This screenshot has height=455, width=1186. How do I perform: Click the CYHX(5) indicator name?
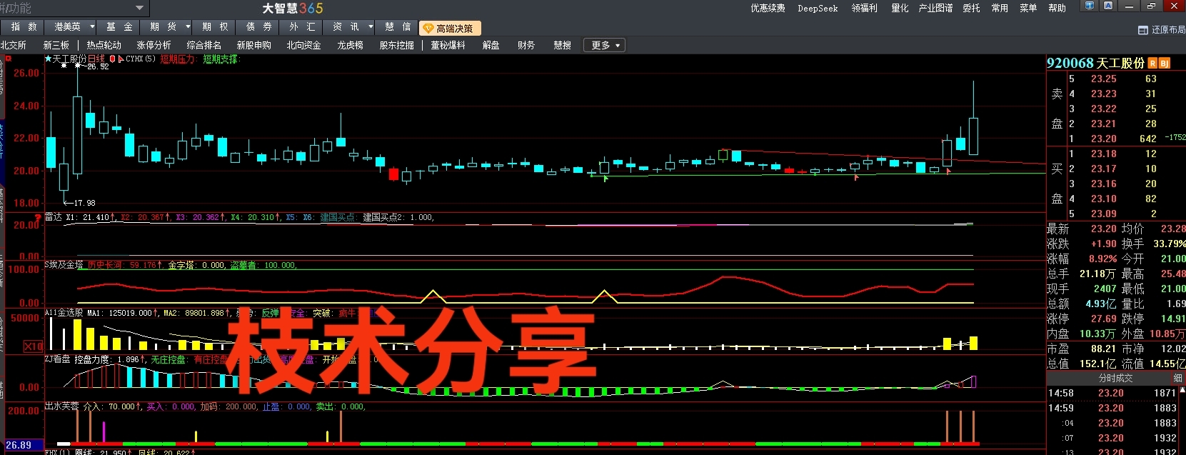pyautogui.click(x=141, y=59)
